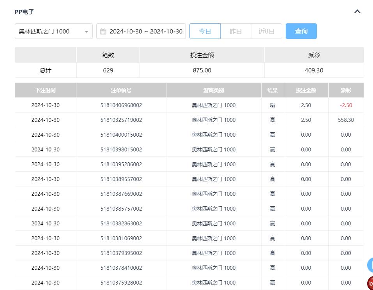Click the red -2.50 payout value
373x290 pixels.
tap(346, 105)
